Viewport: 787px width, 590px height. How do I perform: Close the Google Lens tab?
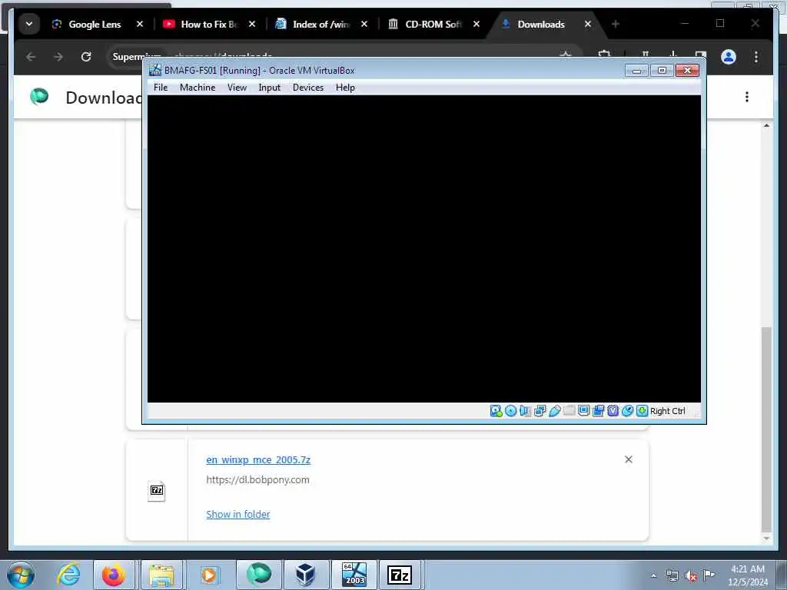140,24
